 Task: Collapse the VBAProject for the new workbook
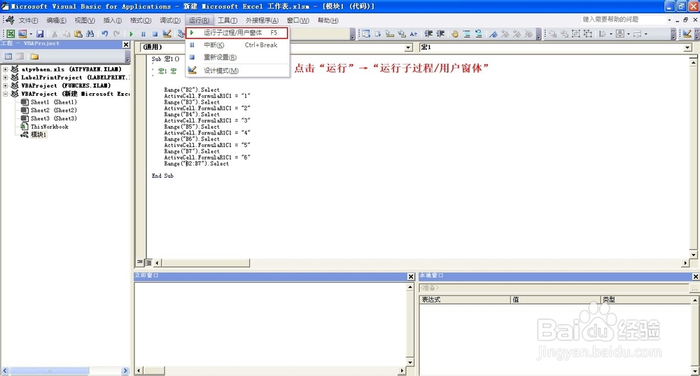pos(6,94)
